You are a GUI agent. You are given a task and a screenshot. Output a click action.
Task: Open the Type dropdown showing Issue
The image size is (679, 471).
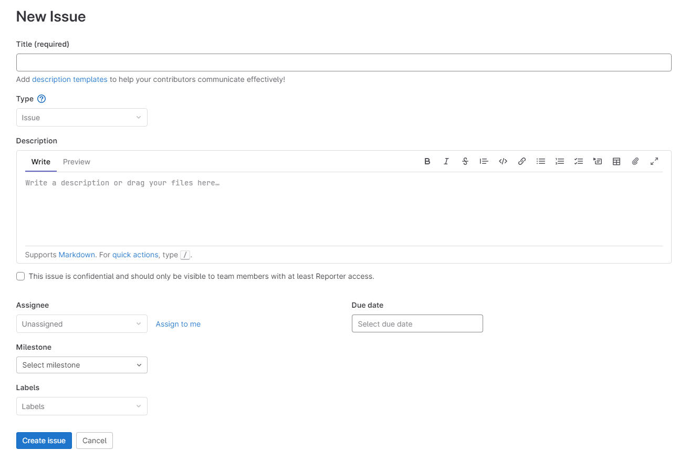(x=82, y=118)
